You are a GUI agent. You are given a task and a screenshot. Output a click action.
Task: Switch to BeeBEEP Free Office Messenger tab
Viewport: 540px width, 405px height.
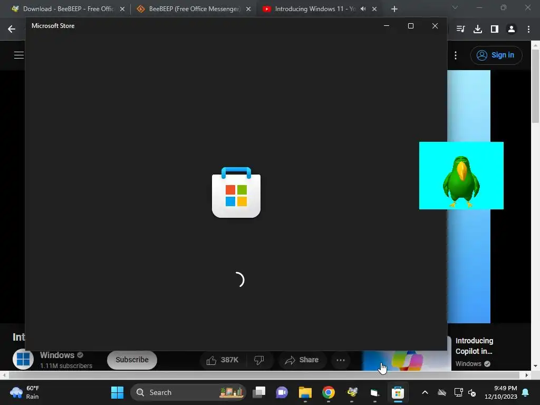[x=194, y=9]
